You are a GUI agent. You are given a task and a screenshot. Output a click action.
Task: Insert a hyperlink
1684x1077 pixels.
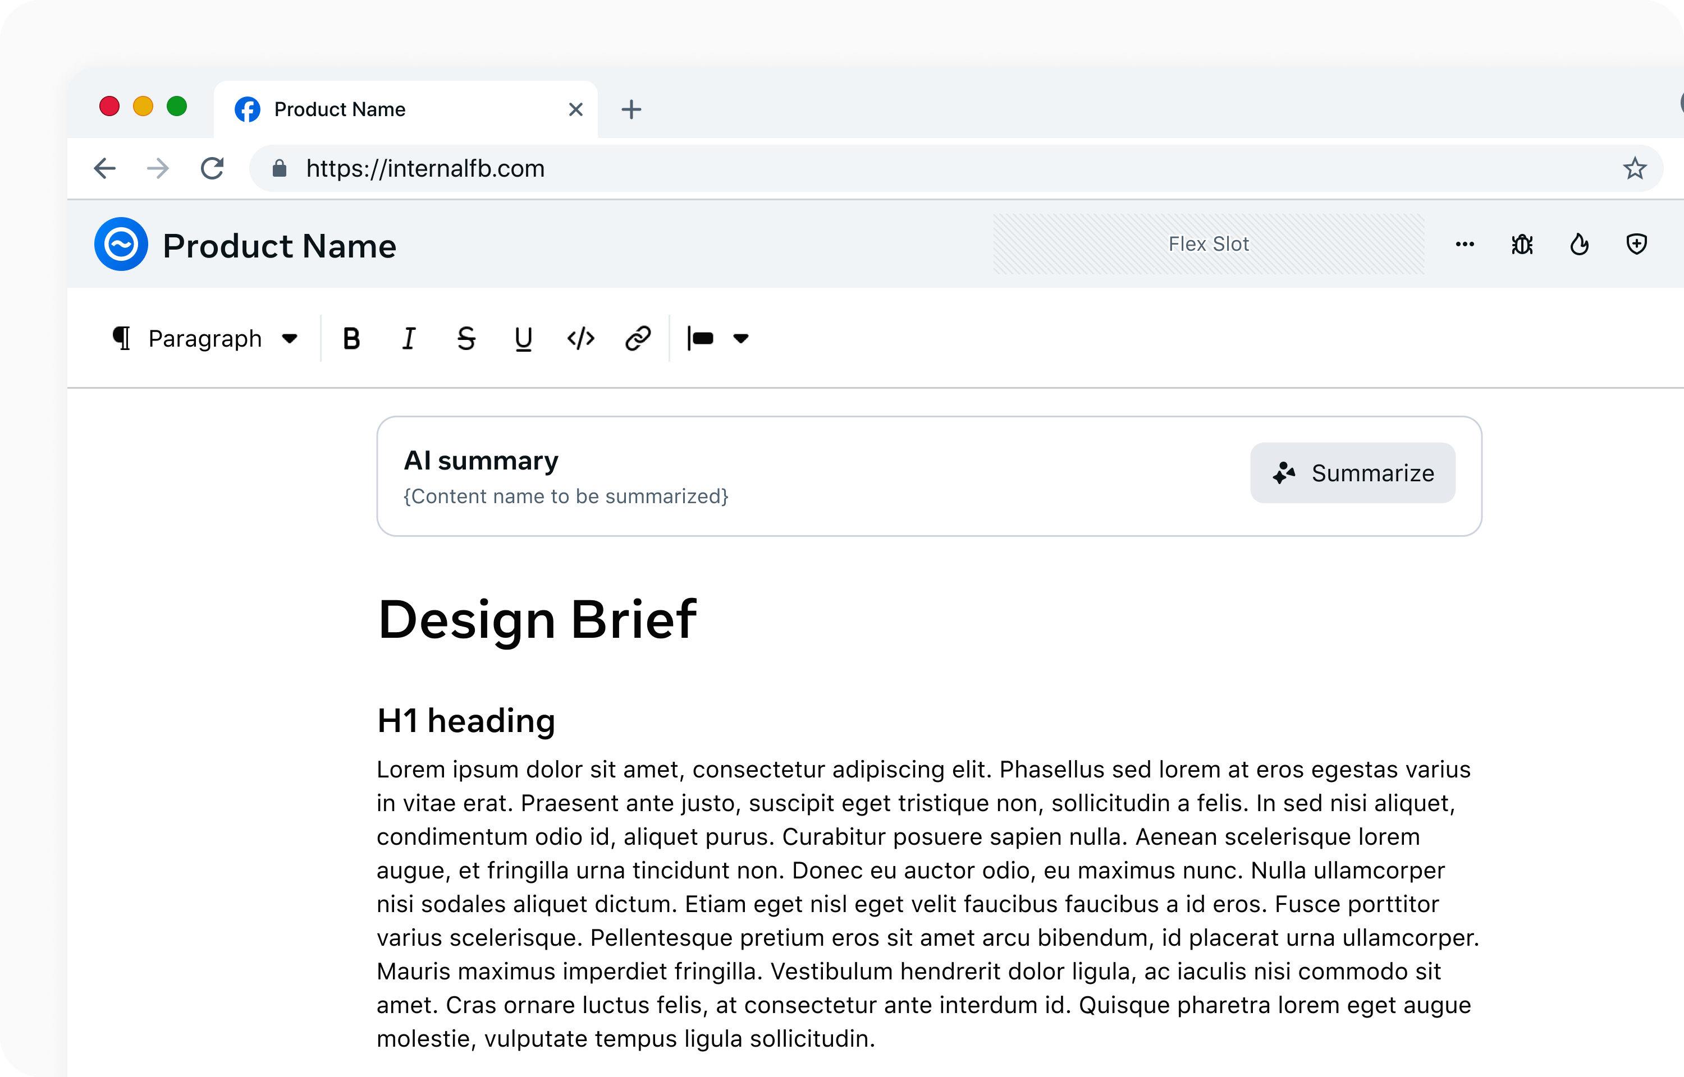[638, 338]
